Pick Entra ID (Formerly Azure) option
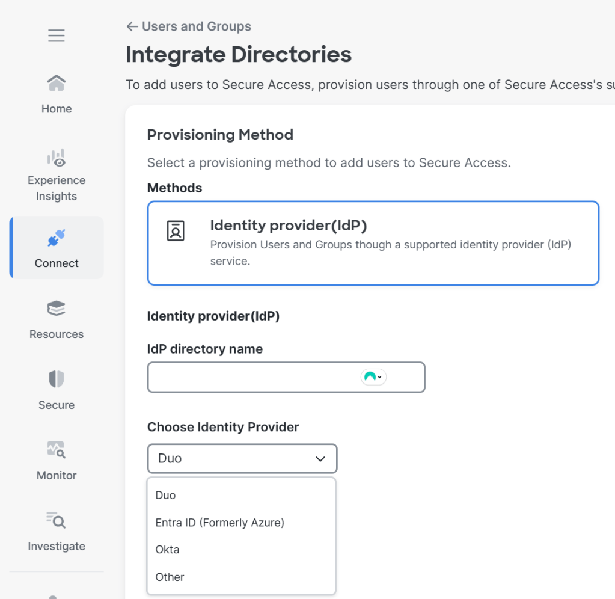 coord(219,523)
